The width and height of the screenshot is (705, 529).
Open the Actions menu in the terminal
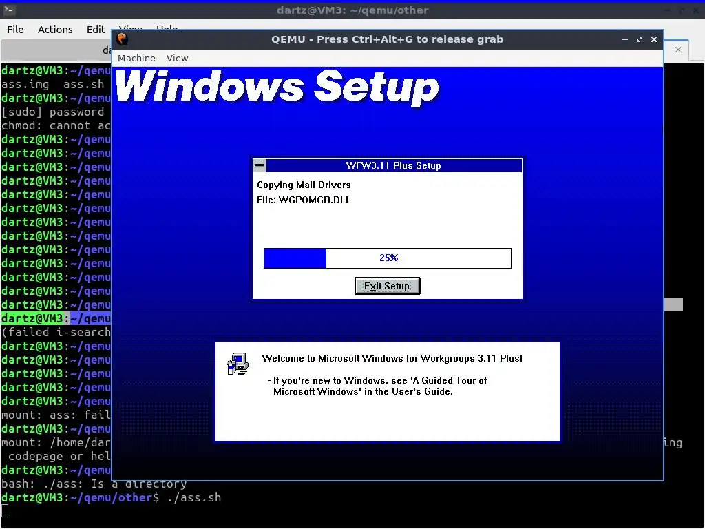[55, 29]
